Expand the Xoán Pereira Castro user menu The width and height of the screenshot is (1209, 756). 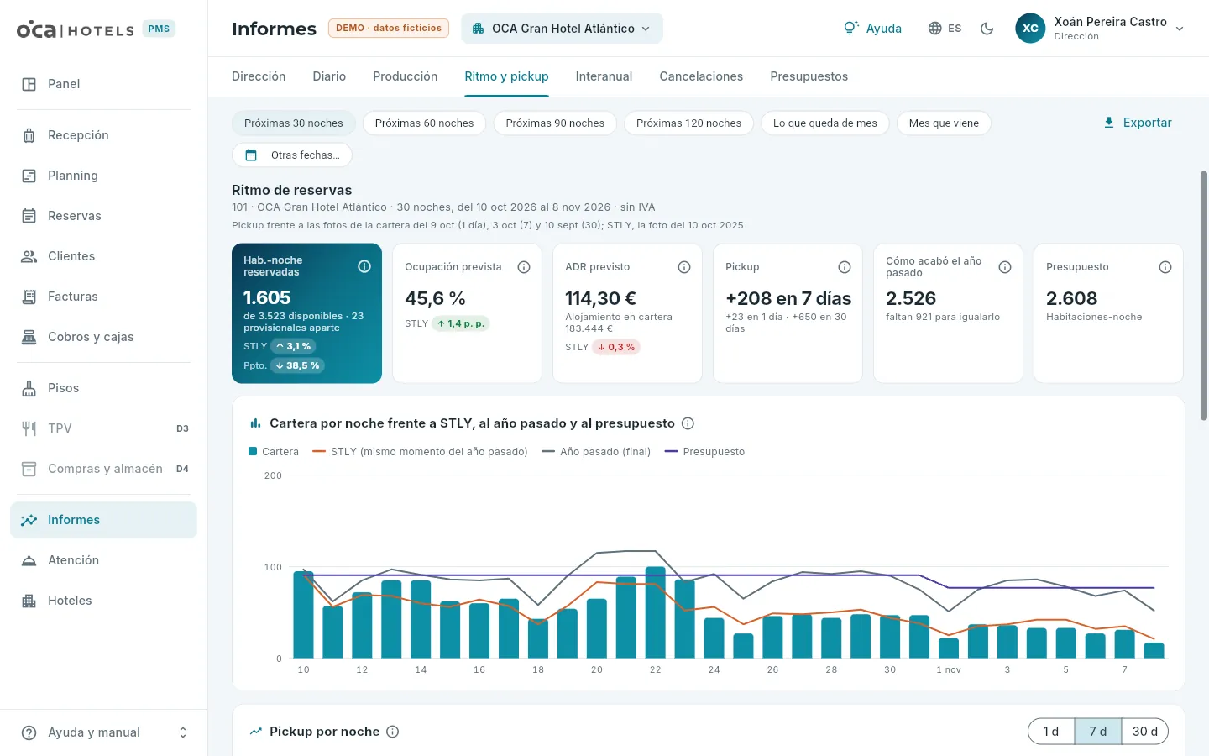pyautogui.click(x=1100, y=29)
